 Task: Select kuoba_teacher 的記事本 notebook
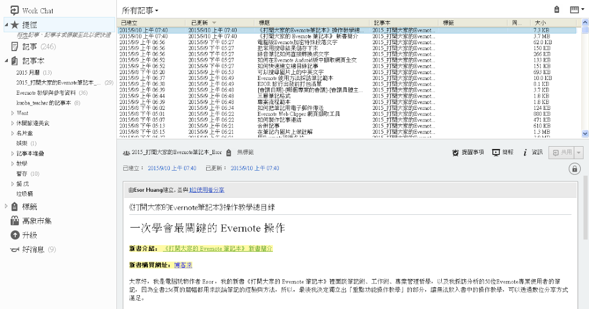[x=48, y=103]
